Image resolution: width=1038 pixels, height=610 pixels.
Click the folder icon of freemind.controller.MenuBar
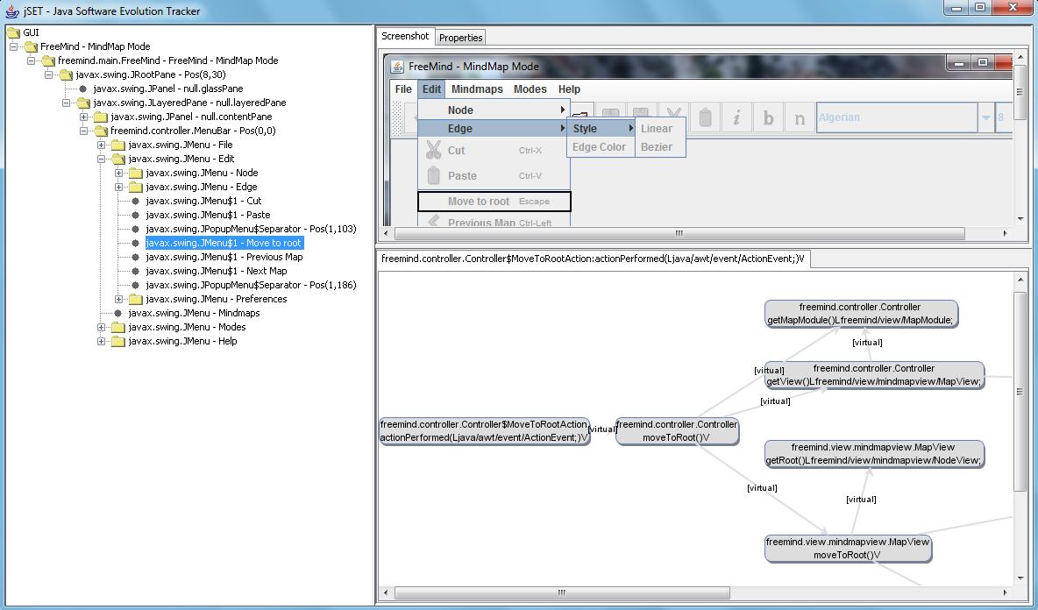101,131
